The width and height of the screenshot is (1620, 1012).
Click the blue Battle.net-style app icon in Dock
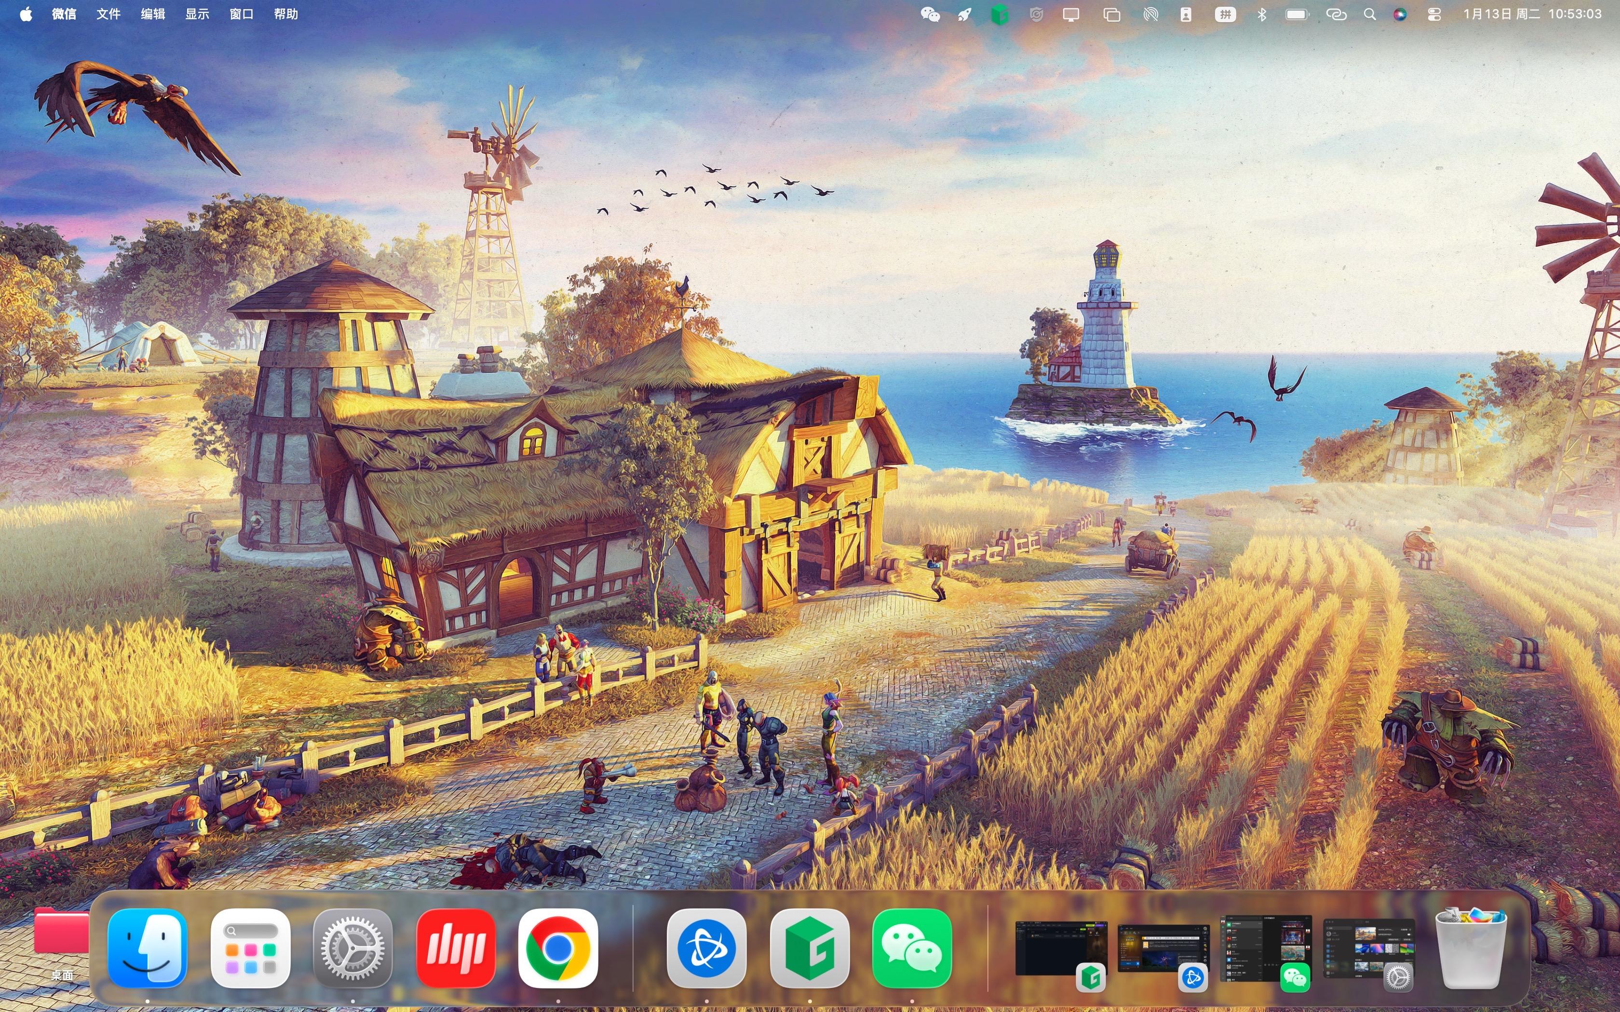[706, 948]
